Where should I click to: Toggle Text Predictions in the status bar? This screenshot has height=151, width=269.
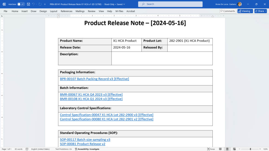point(63,149)
